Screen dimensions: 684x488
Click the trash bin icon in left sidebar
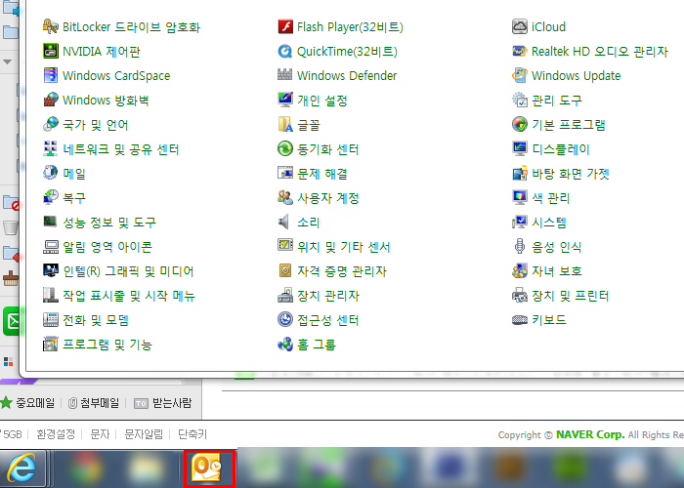11,227
